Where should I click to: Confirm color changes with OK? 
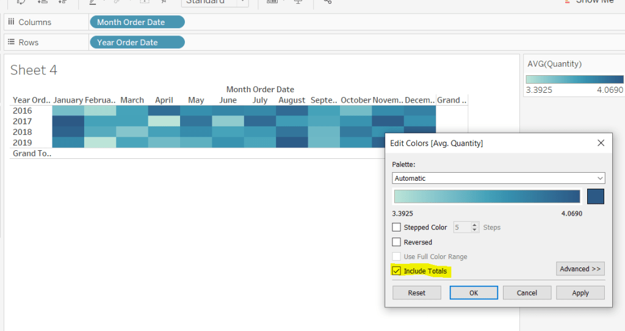point(474,293)
